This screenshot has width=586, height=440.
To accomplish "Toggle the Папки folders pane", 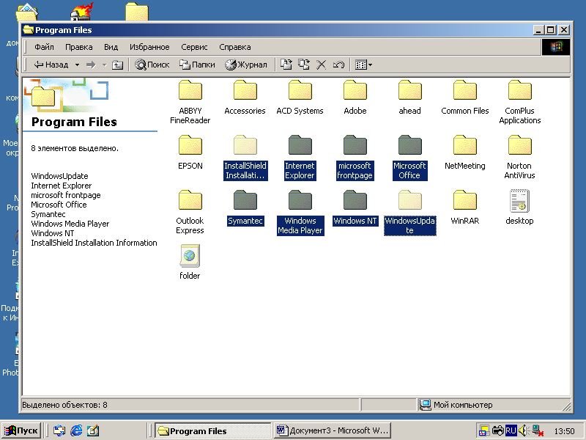I will [197, 65].
